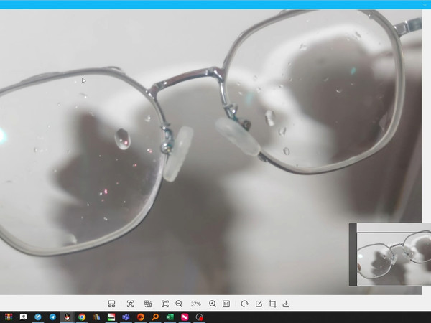This screenshot has width=431, height=323.
Task: Open Telegram from the taskbar
Action: [x=52, y=317]
